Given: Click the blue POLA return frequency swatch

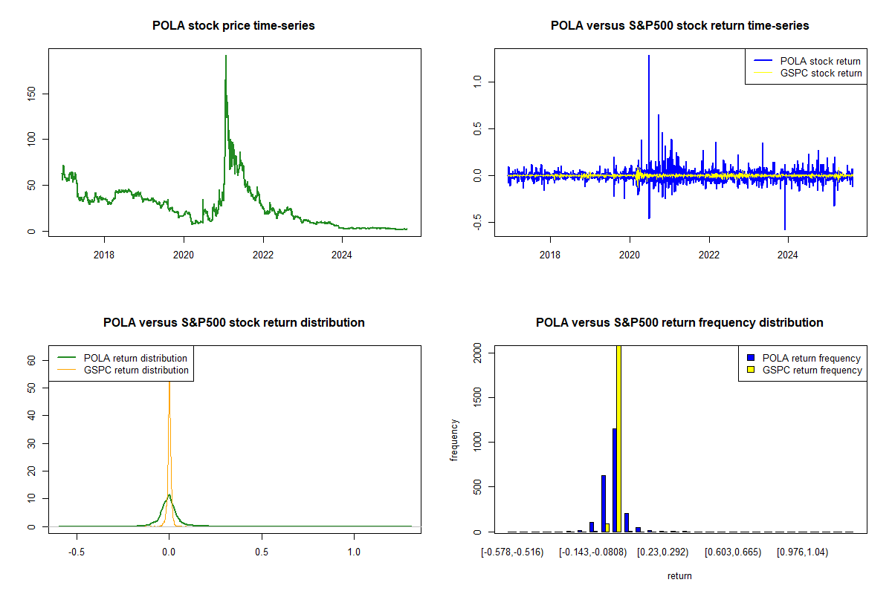Looking at the screenshot, I should click(752, 358).
